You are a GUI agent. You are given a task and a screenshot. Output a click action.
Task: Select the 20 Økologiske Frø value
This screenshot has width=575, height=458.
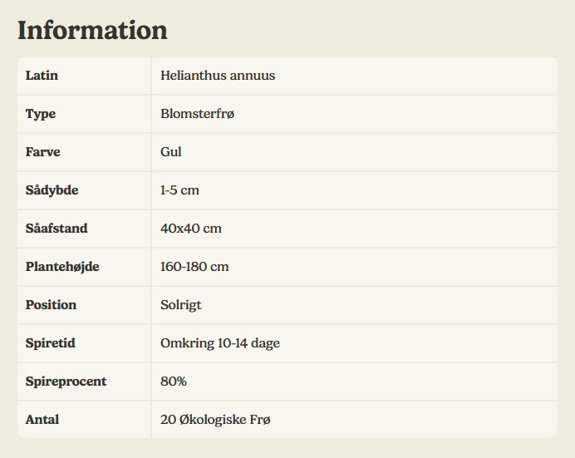point(215,420)
